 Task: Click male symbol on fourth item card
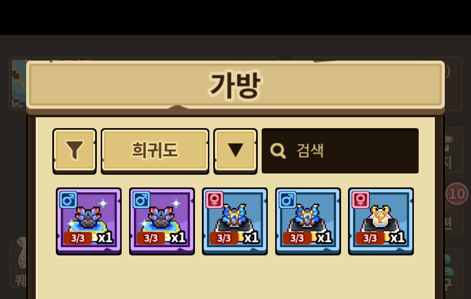287,200
